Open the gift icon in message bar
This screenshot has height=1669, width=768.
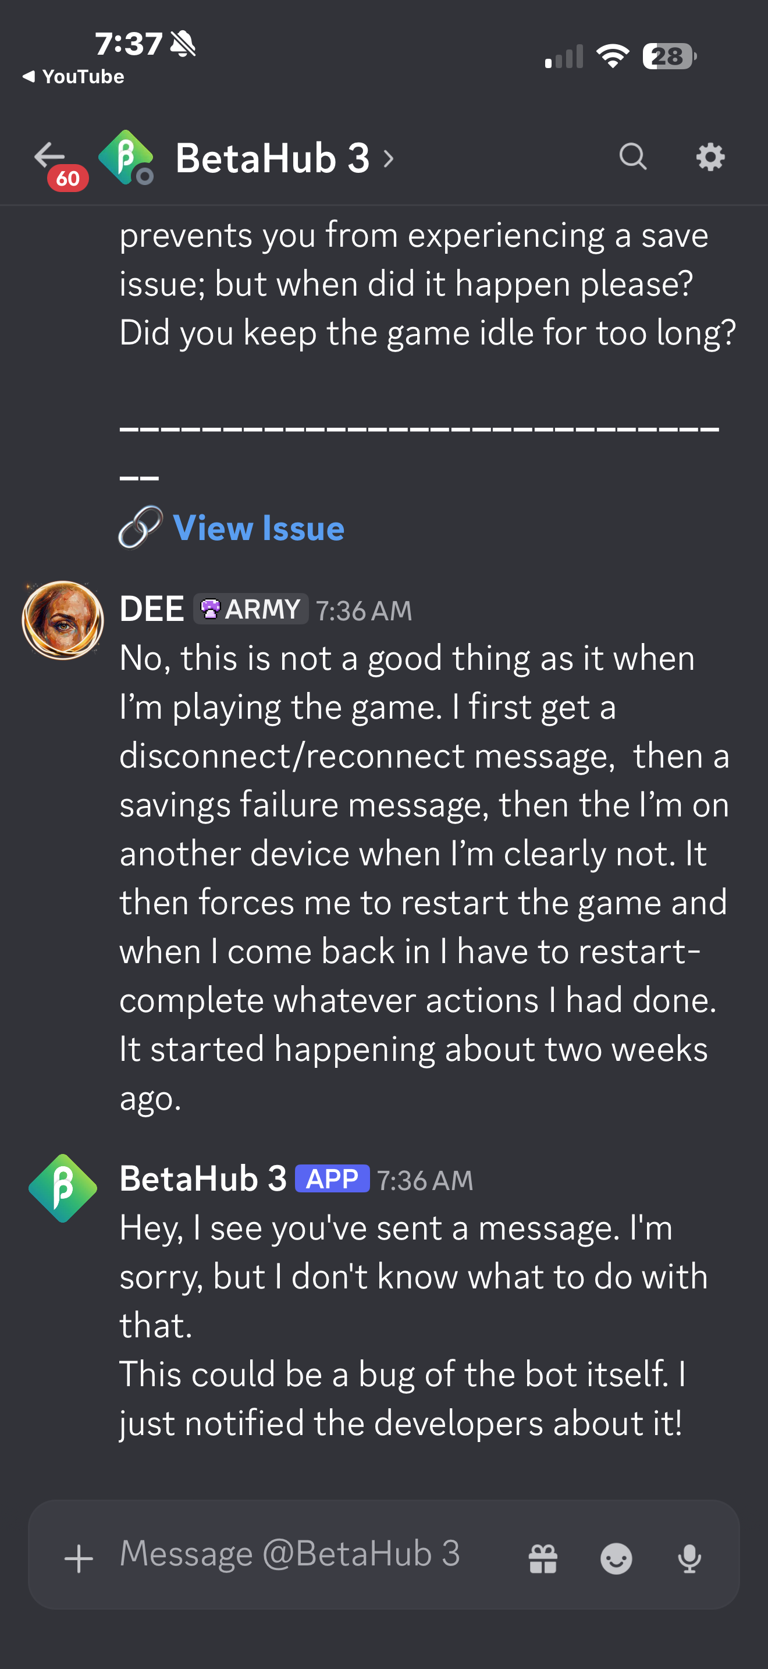[543, 1558]
